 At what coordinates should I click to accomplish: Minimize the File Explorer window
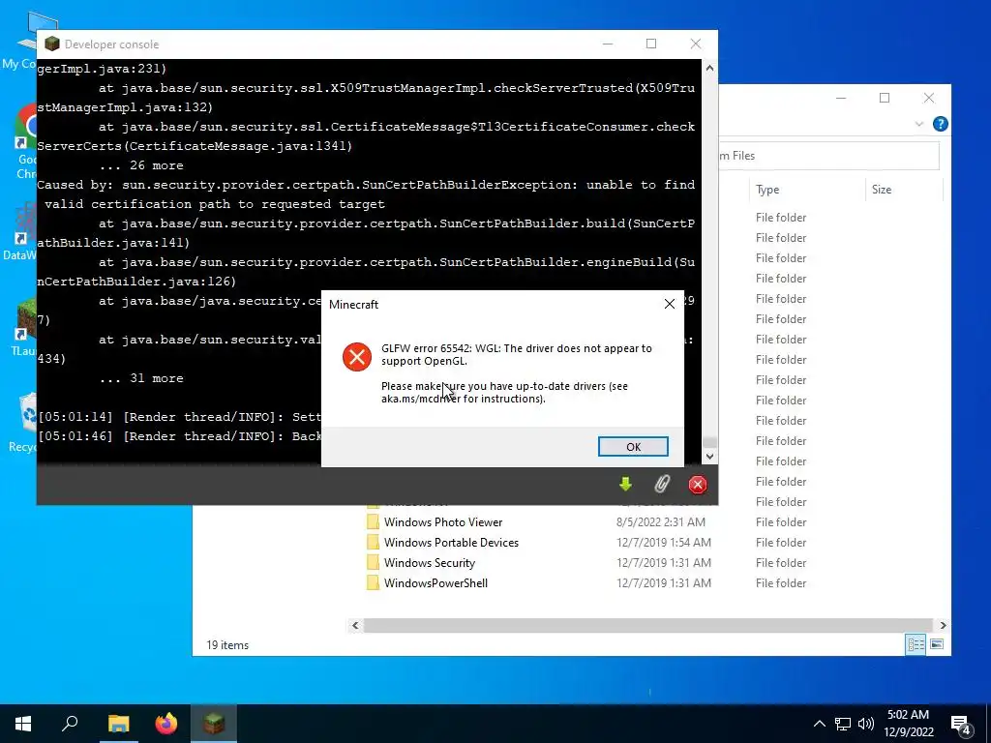click(841, 98)
